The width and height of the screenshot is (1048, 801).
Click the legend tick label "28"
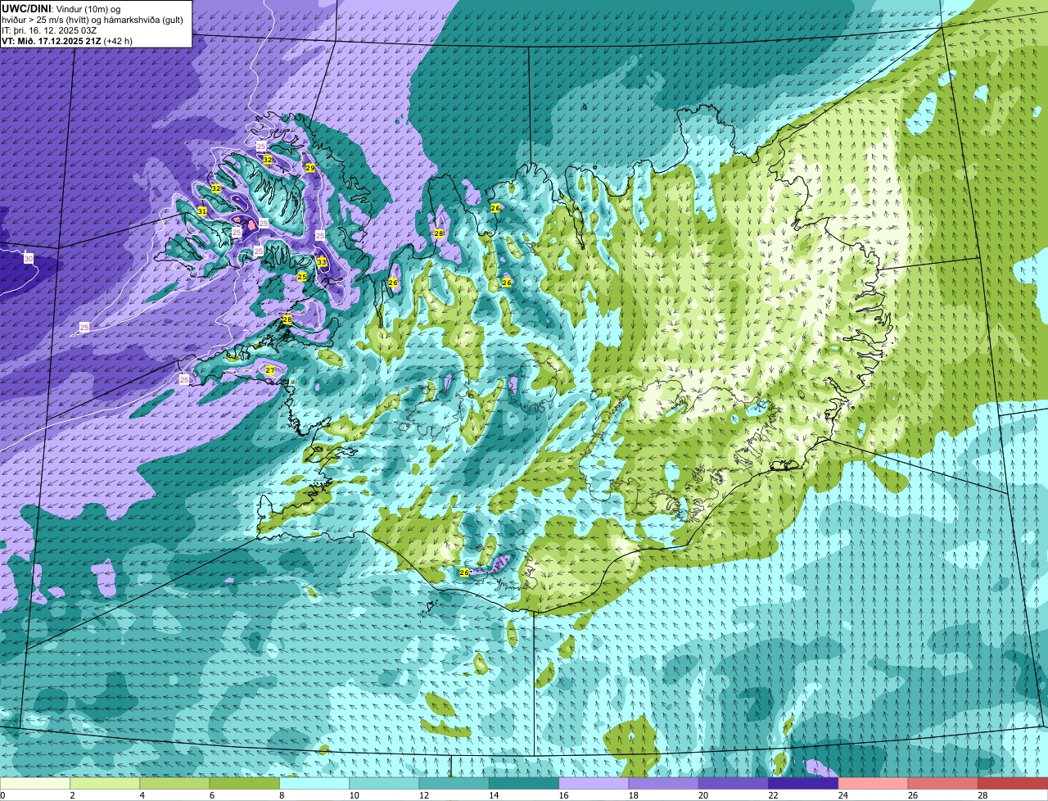[x=982, y=795]
